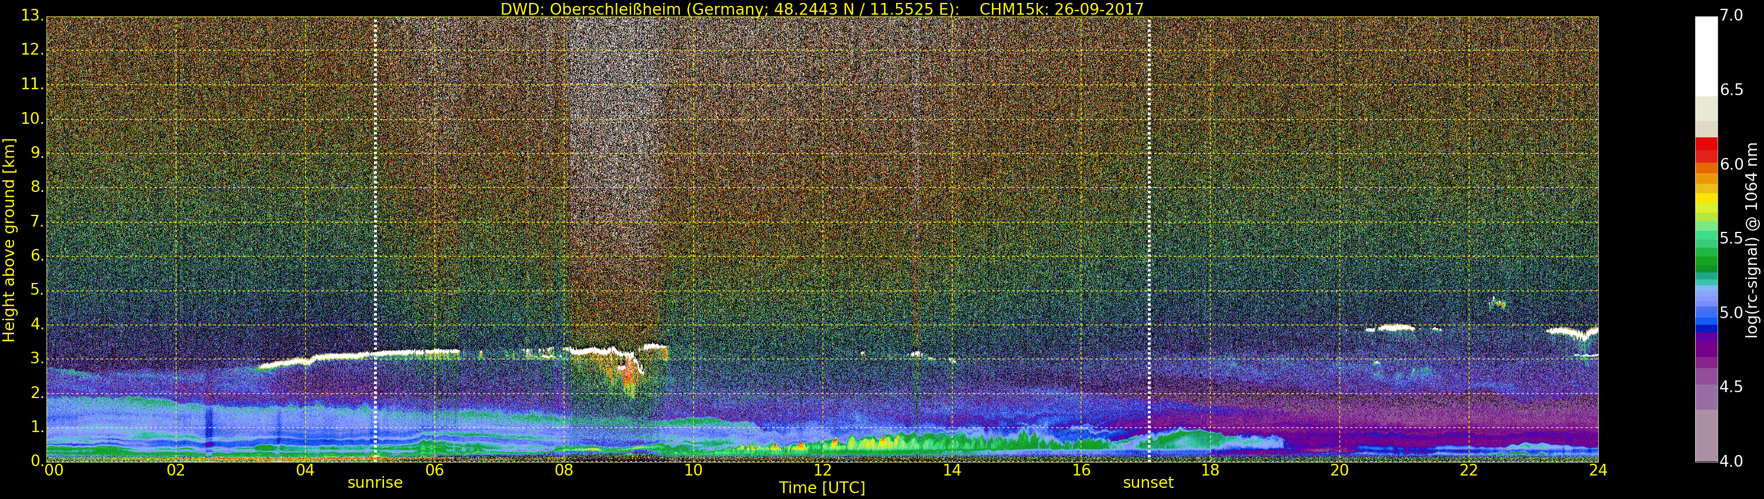
Task: Click the white dotted sunrise marker line
Action: pyautogui.click(x=375, y=240)
